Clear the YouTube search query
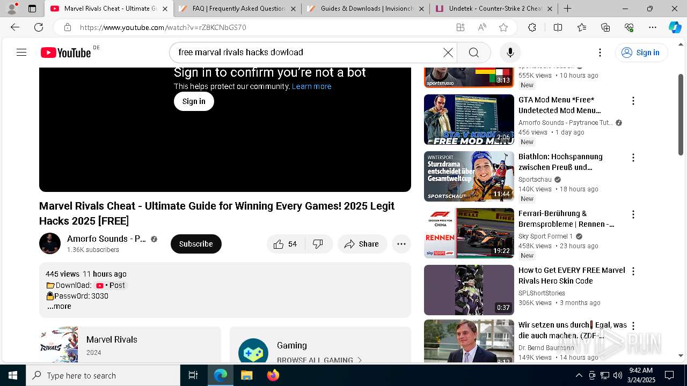Viewport: 687px width, 386px height. 448,52
